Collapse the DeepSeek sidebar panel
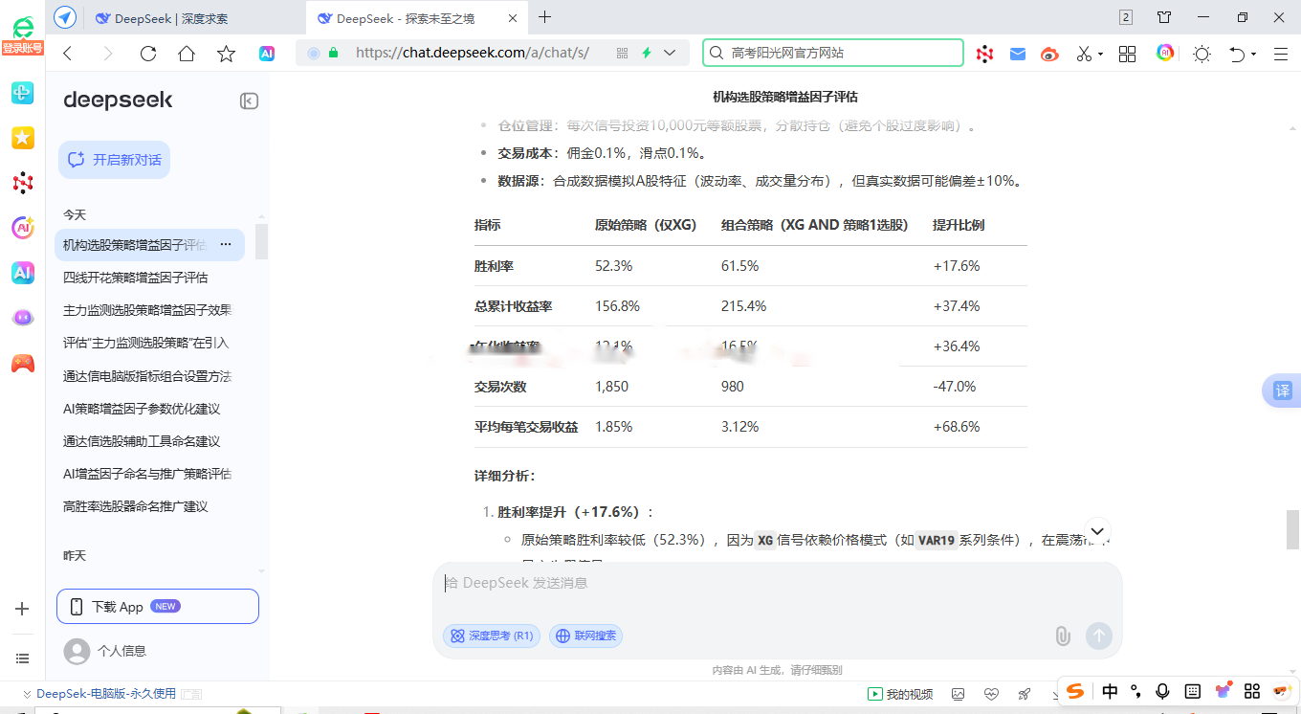 [250, 100]
